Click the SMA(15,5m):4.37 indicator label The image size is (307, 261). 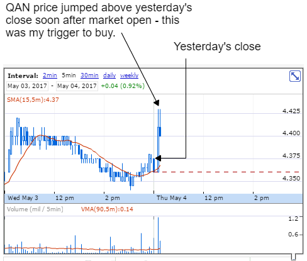(33, 99)
